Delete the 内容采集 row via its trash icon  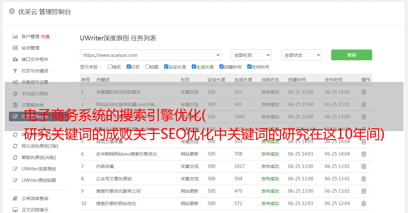(364, 166)
